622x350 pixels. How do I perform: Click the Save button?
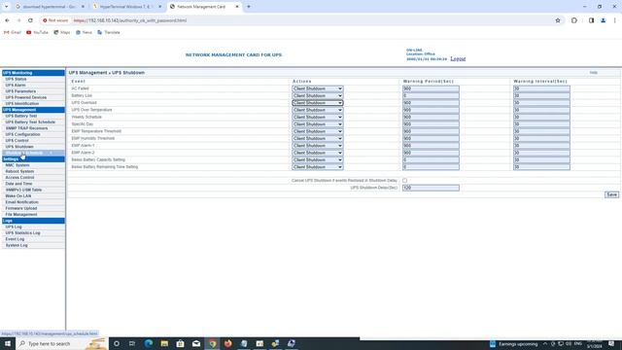point(611,194)
